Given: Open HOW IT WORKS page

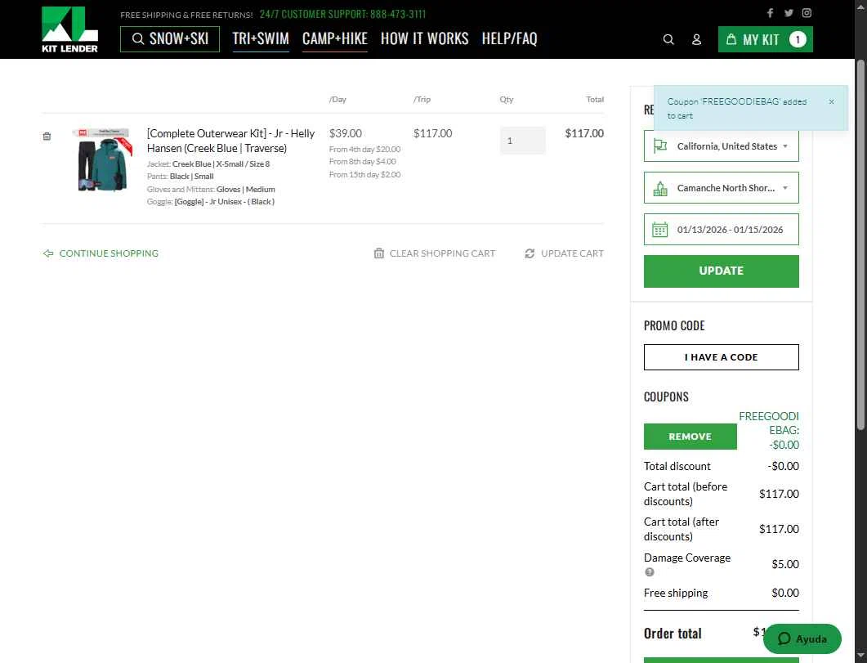Looking at the screenshot, I should (x=424, y=38).
